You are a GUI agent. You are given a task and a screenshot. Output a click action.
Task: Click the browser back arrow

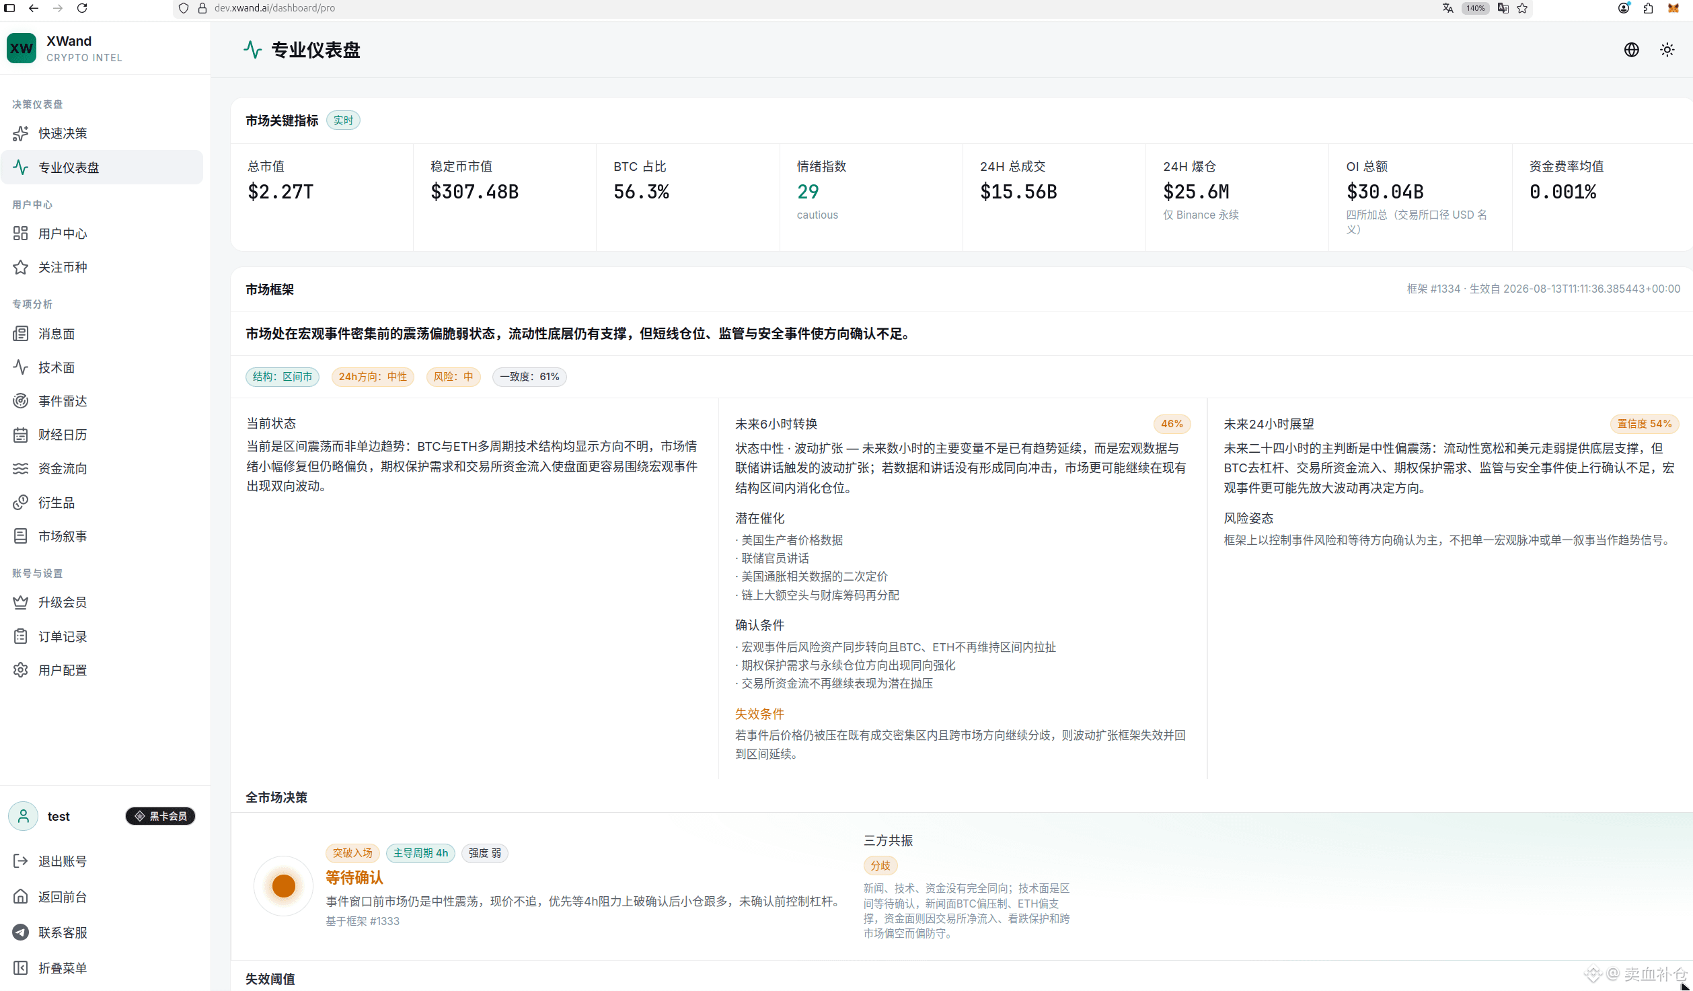pyautogui.click(x=34, y=8)
